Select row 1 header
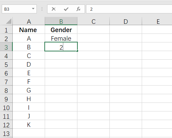The height and width of the screenshot is (138, 172). click(x=6, y=30)
